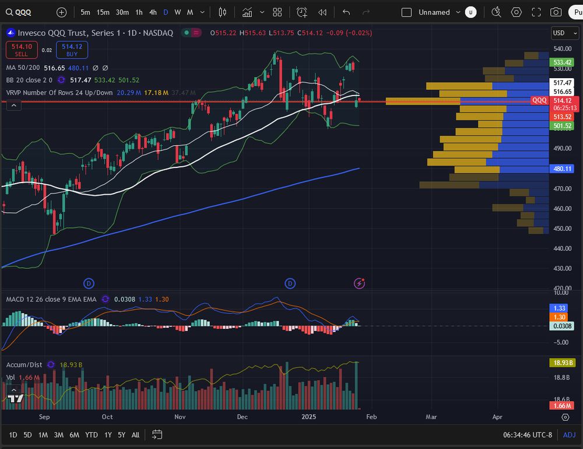
Task: Expand the Unnamed layout dropdown arrow
Action: click(458, 12)
